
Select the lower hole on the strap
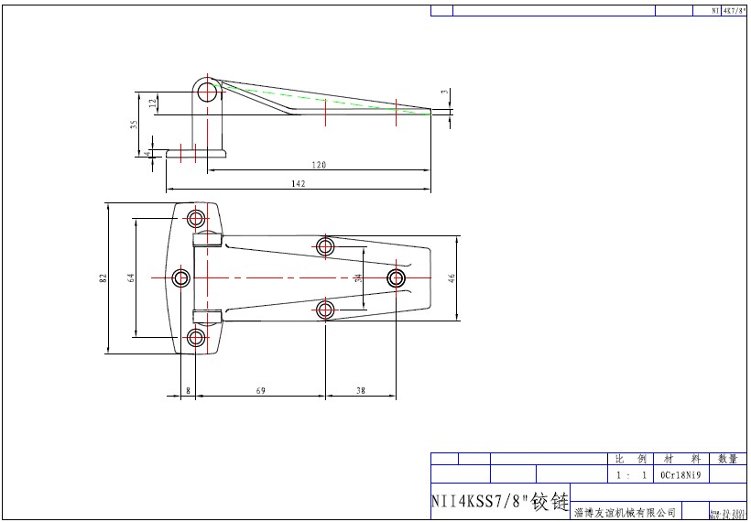325,310
